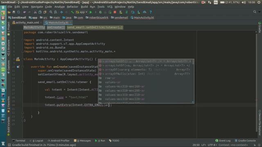Click the blue Help question mark icon

151,12
